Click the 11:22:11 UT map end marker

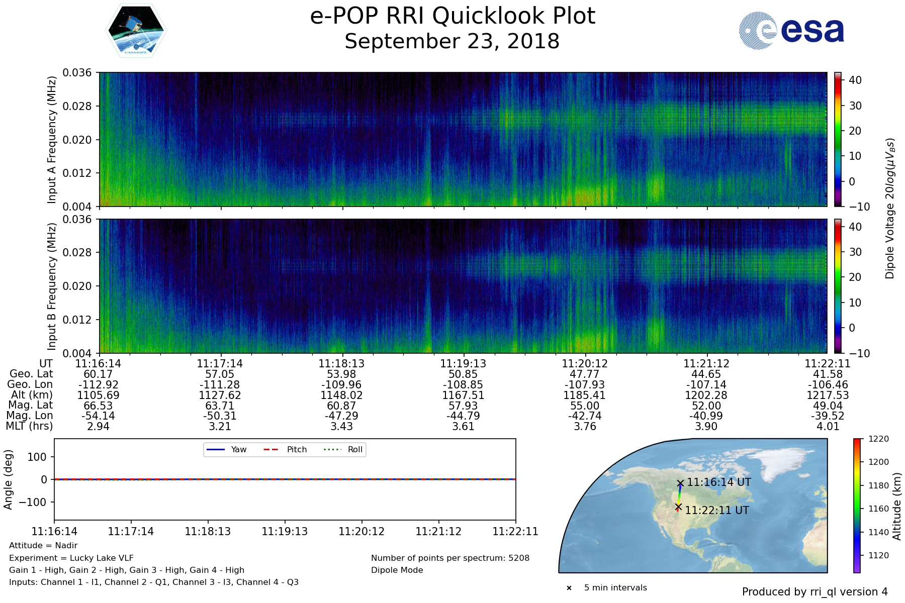678,507
